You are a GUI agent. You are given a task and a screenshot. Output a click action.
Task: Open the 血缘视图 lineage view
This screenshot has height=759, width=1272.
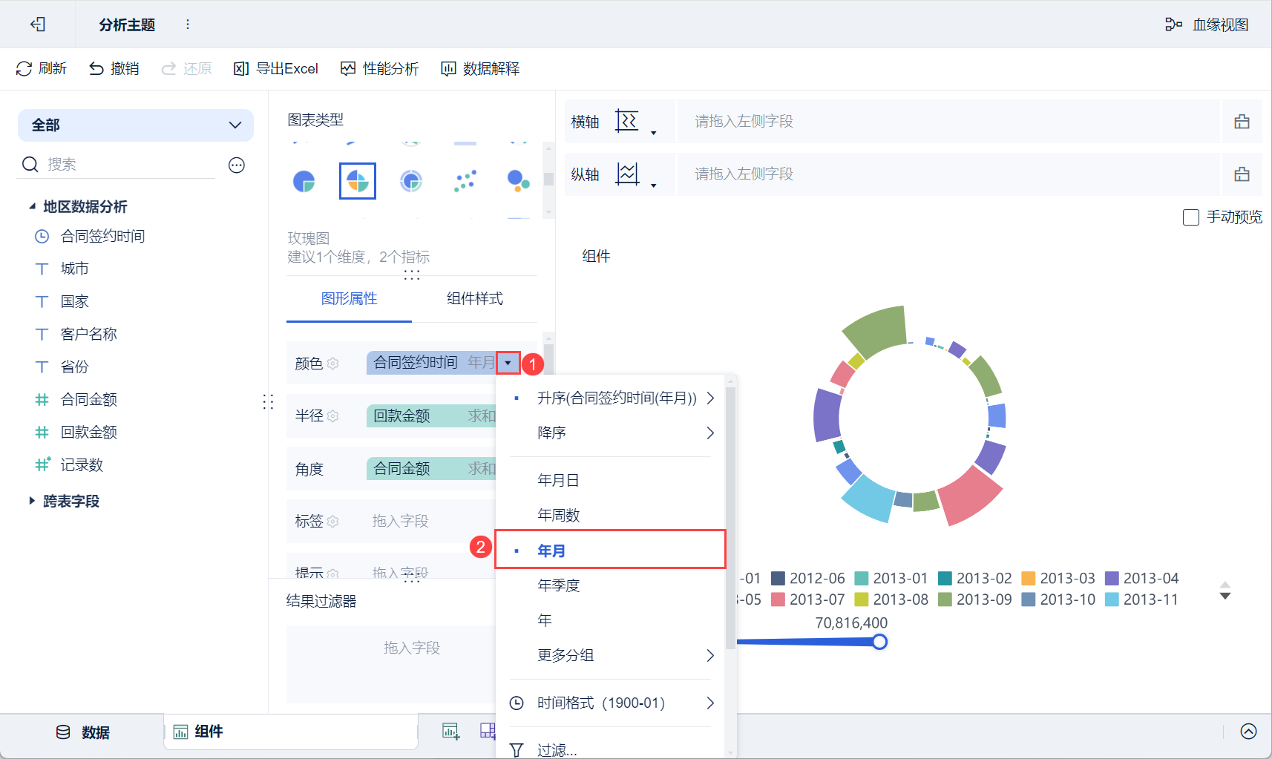pos(1207,24)
